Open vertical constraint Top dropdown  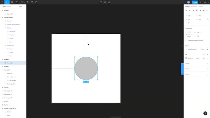click(199, 36)
